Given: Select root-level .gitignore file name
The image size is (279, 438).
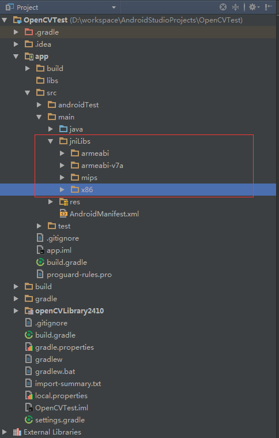Looking at the screenshot, I should click(x=51, y=323).
